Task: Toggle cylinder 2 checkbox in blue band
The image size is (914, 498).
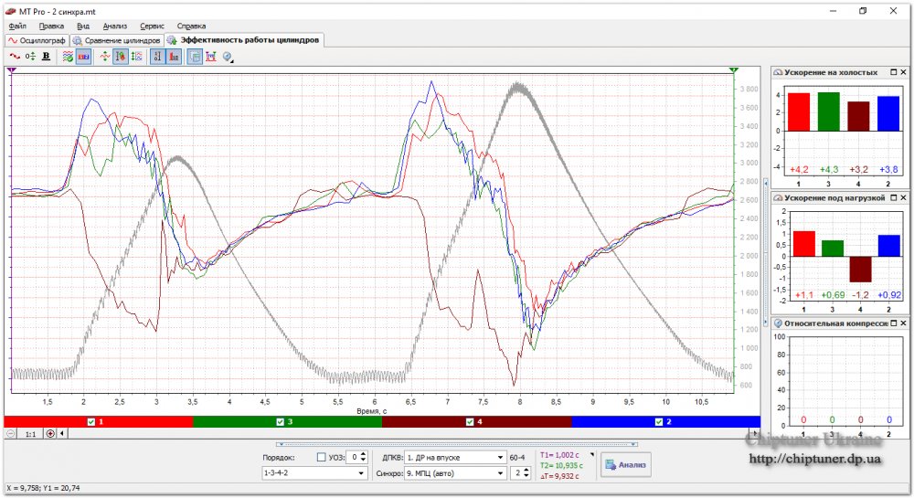Action: tap(659, 421)
